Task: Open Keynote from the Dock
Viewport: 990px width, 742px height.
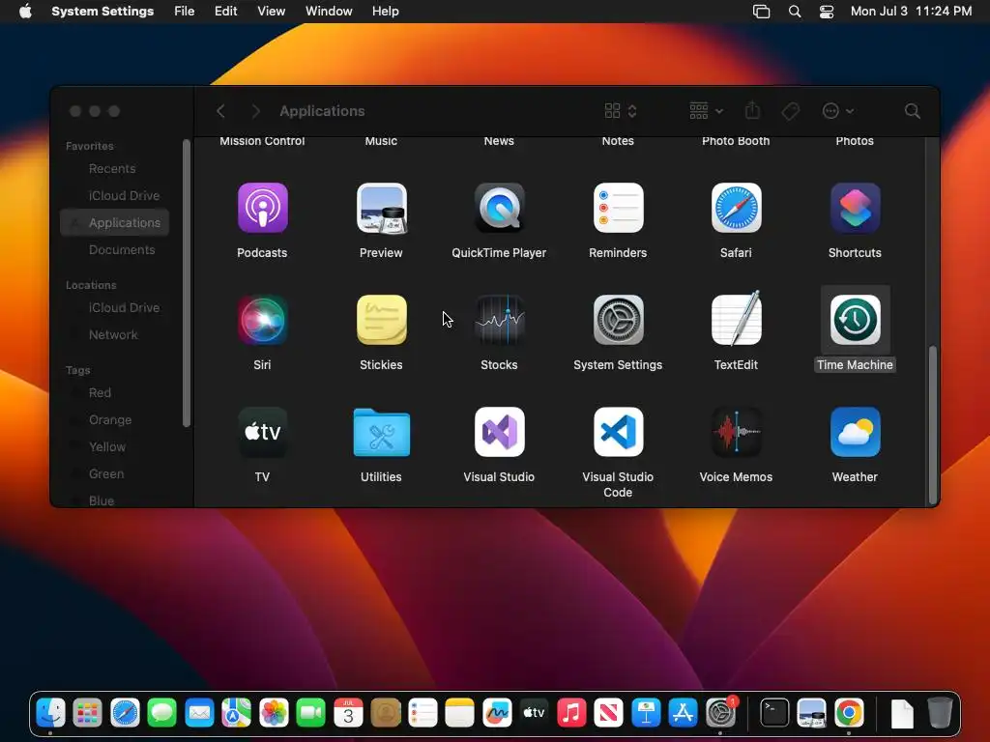Action: click(646, 713)
